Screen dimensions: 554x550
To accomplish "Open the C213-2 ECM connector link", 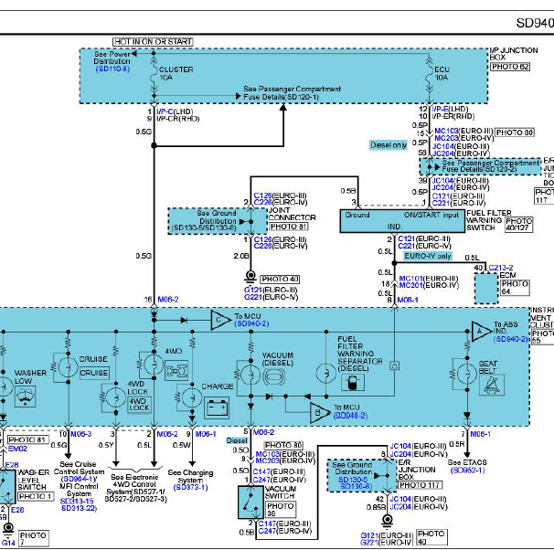I will pos(501,268).
